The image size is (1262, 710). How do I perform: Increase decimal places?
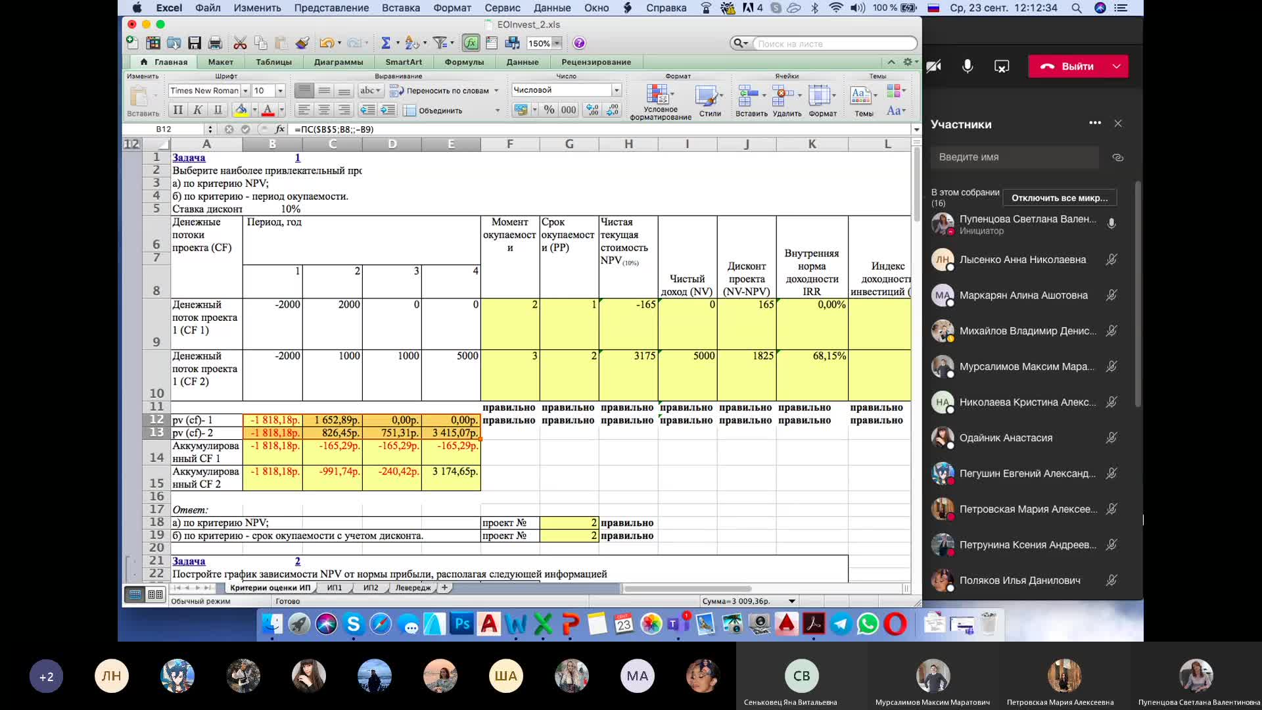592,110
